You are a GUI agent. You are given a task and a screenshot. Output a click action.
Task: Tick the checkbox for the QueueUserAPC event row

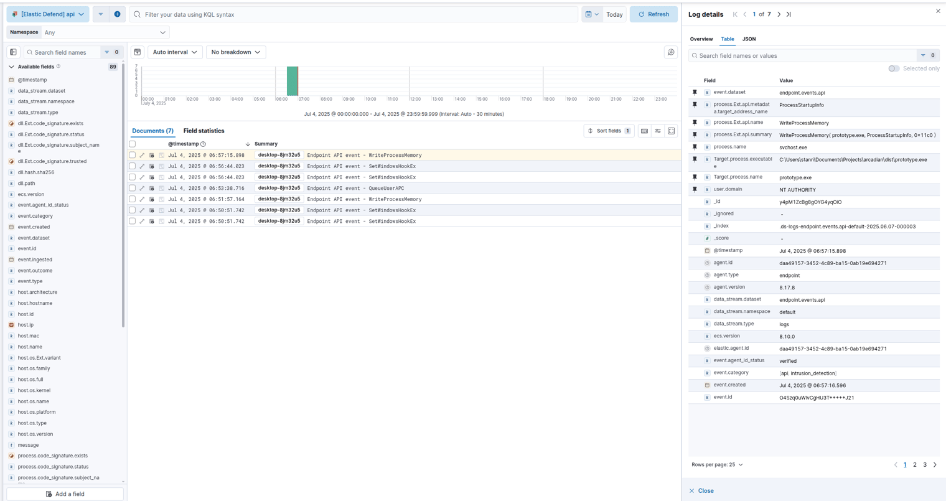click(132, 188)
